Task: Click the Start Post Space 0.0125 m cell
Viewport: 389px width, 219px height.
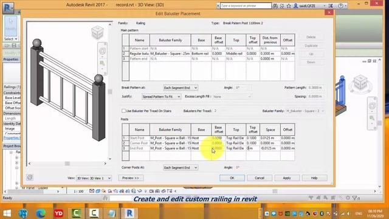Action: [x=270, y=138]
